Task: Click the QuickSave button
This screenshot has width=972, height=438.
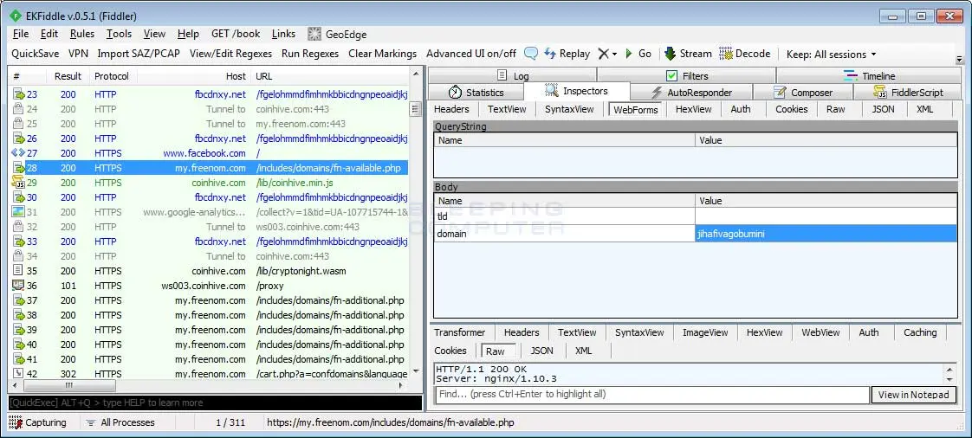Action: 36,54
